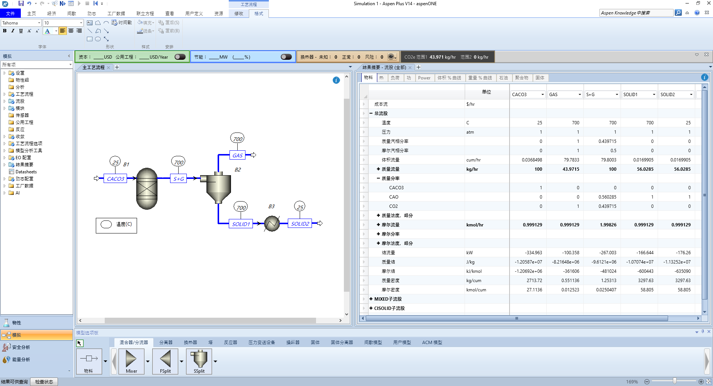Switch to the 物性 environment
The width and height of the screenshot is (713, 386).
(37, 323)
